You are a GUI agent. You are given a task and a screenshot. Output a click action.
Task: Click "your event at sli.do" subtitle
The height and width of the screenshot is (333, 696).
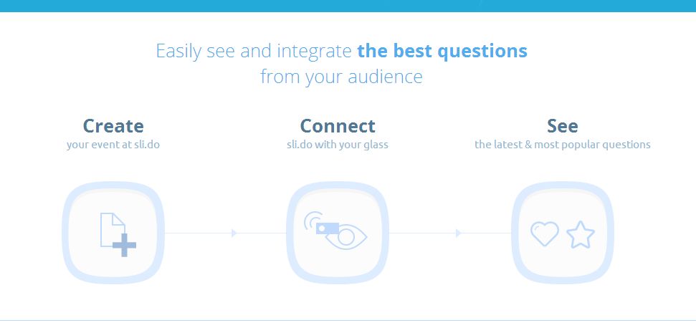point(113,145)
